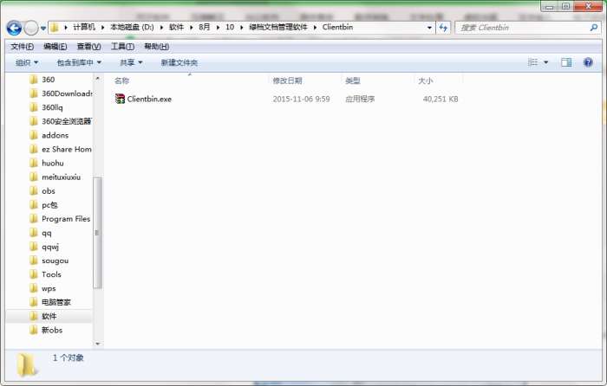
Task: Open the 文件(F) menu
Action: [22, 47]
